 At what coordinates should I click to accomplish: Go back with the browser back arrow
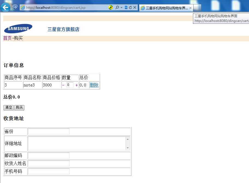(5, 7)
